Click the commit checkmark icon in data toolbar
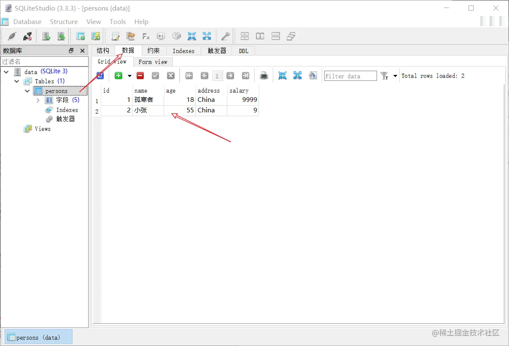 (156, 76)
